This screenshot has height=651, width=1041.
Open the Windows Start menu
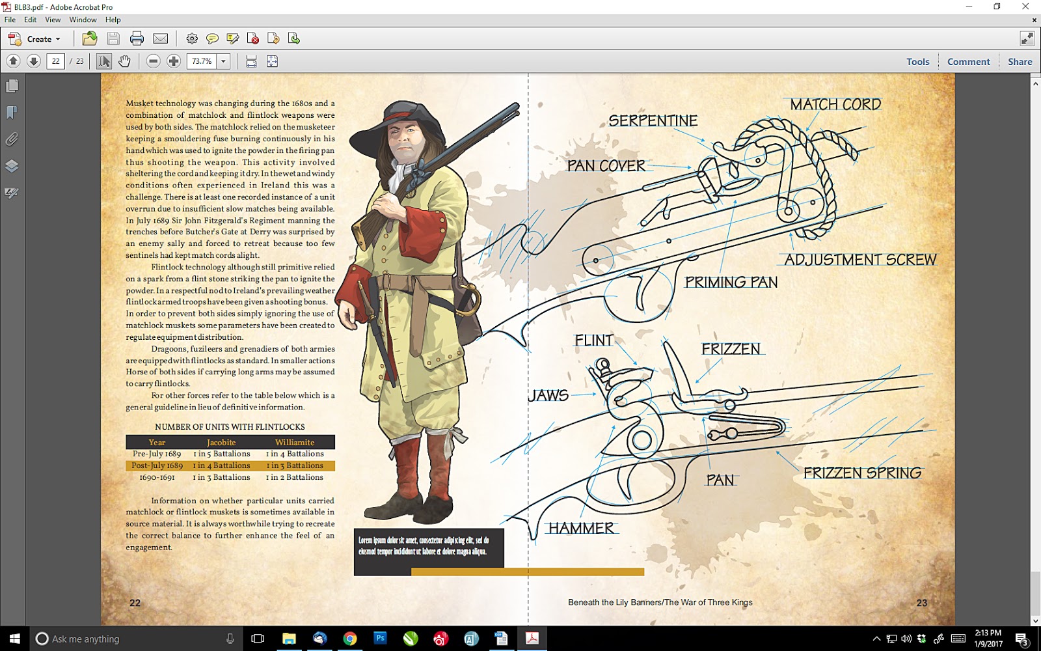click(x=15, y=639)
